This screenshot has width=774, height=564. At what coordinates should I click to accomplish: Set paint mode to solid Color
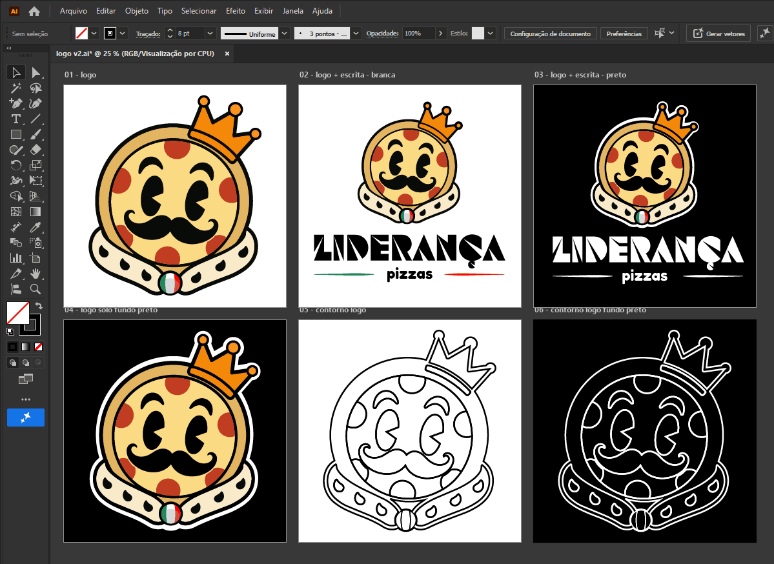[x=12, y=347]
